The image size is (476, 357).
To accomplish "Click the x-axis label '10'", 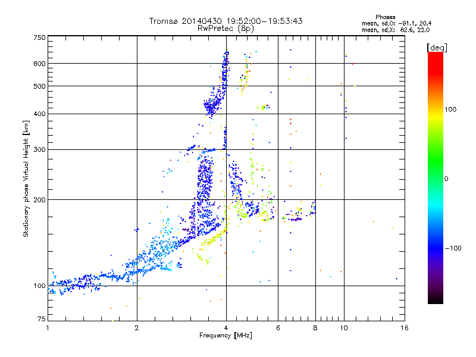I will 344,328.
